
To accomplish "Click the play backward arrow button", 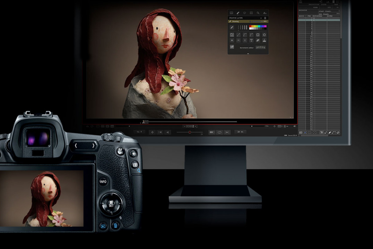I will (168, 132).
